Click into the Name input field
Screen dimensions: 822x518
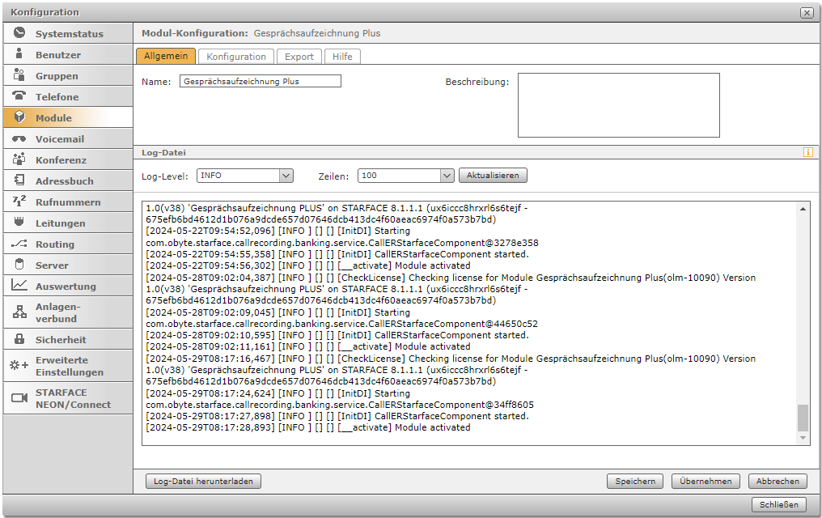tap(260, 81)
